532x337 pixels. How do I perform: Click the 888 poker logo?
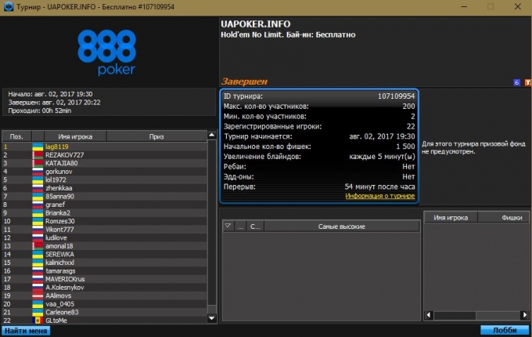(107, 53)
